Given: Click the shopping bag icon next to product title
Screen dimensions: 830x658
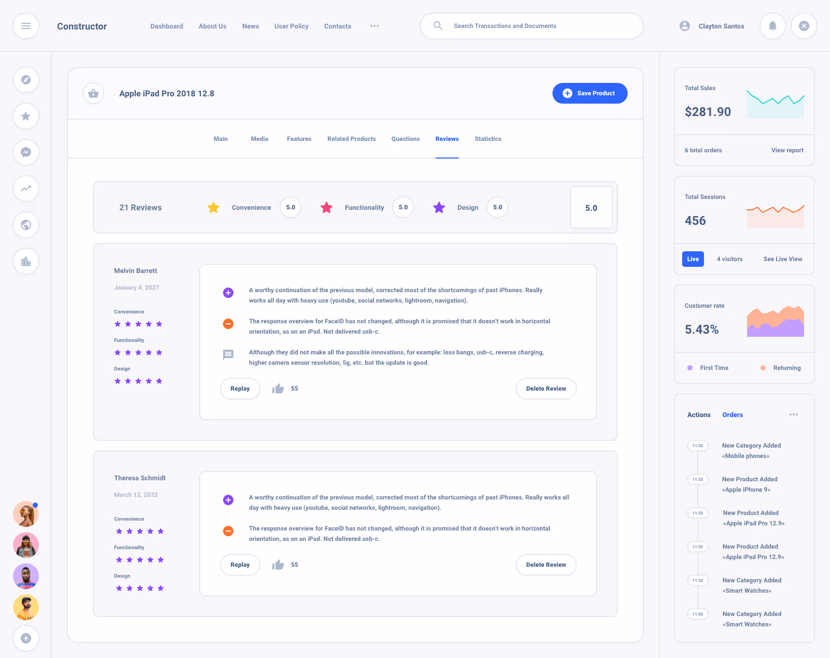Looking at the screenshot, I should (93, 93).
